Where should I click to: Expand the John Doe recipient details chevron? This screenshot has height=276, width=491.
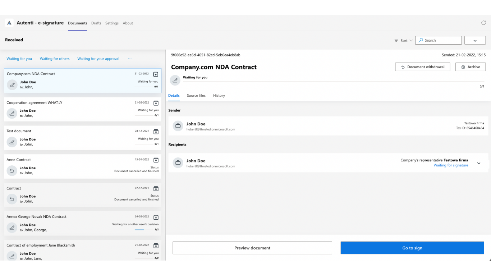pos(479,163)
